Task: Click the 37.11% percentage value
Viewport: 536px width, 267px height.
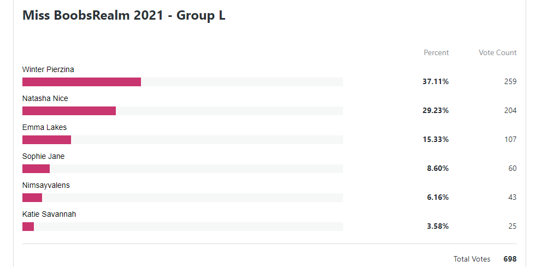Action: (435, 81)
